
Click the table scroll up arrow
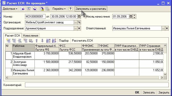pos(165,45)
